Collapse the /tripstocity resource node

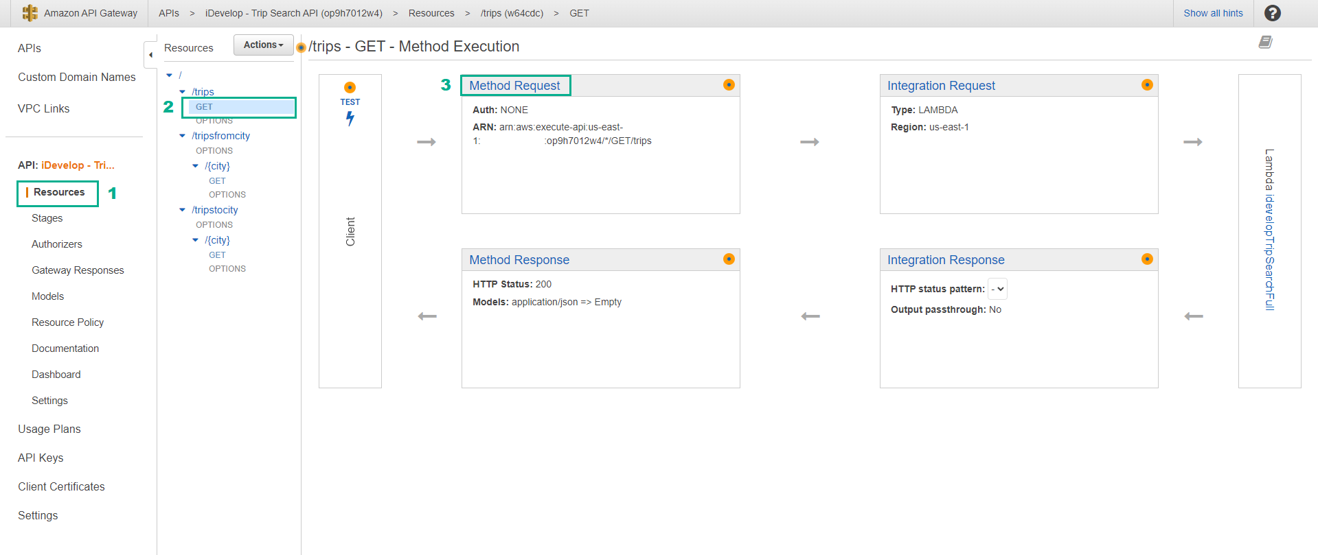coord(182,209)
